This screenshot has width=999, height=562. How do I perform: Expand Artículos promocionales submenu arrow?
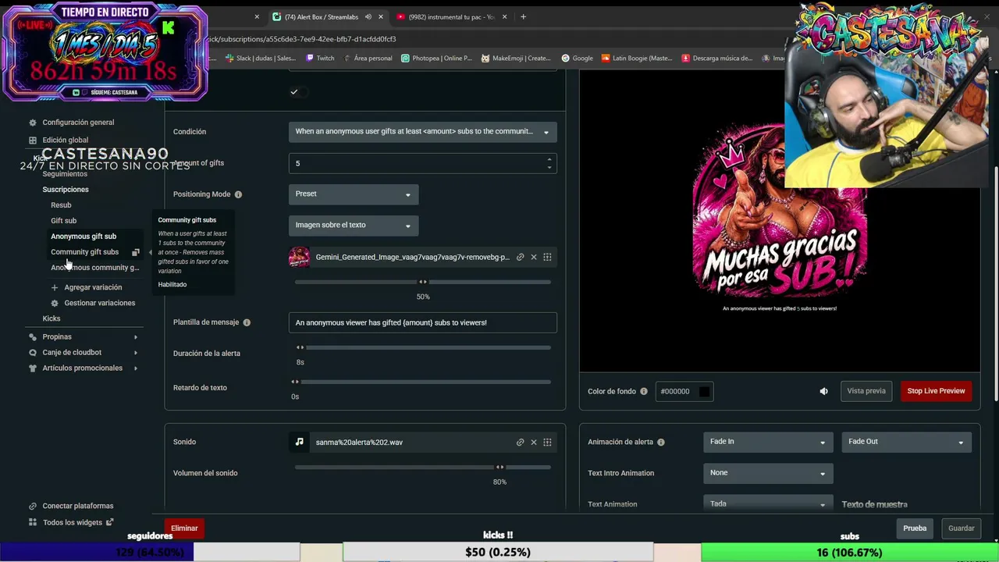click(136, 368)
